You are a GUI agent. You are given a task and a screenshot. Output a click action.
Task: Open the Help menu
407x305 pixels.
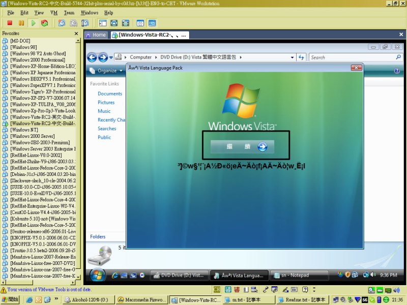(108, 13)
